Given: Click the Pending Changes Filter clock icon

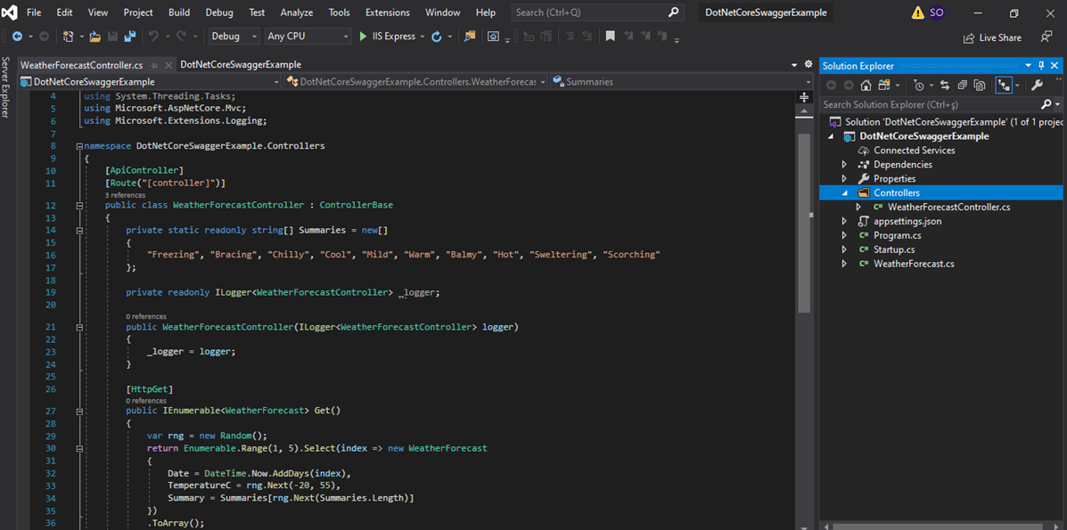Looking at the screenshot, I should (x=919, y=85).
